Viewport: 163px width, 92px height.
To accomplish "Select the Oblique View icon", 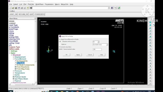I will tap(150, 25).
